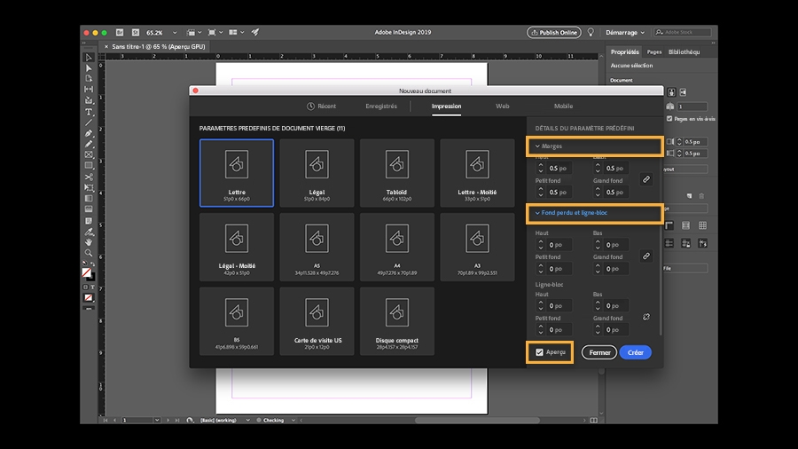Select the Gap tool
The image size is (798, 449).
tap(89, 90)
